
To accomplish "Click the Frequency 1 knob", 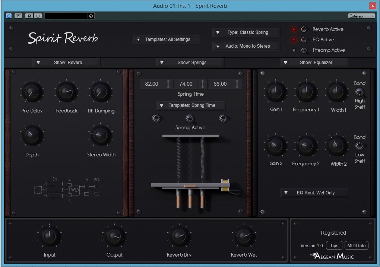I will tap(306, 92).
